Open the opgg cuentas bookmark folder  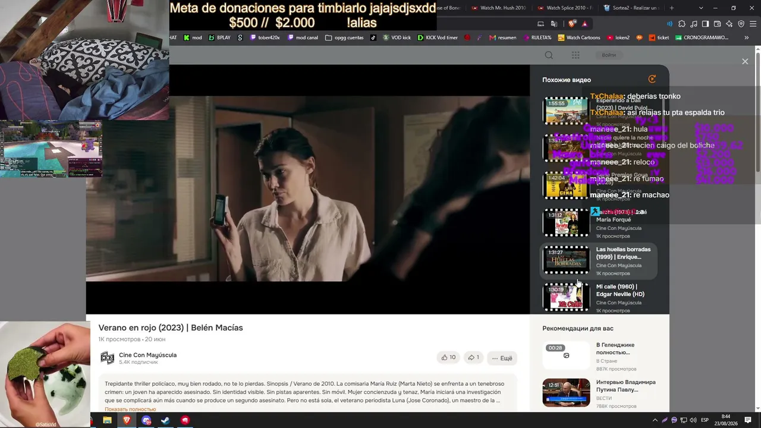(344, 37)
